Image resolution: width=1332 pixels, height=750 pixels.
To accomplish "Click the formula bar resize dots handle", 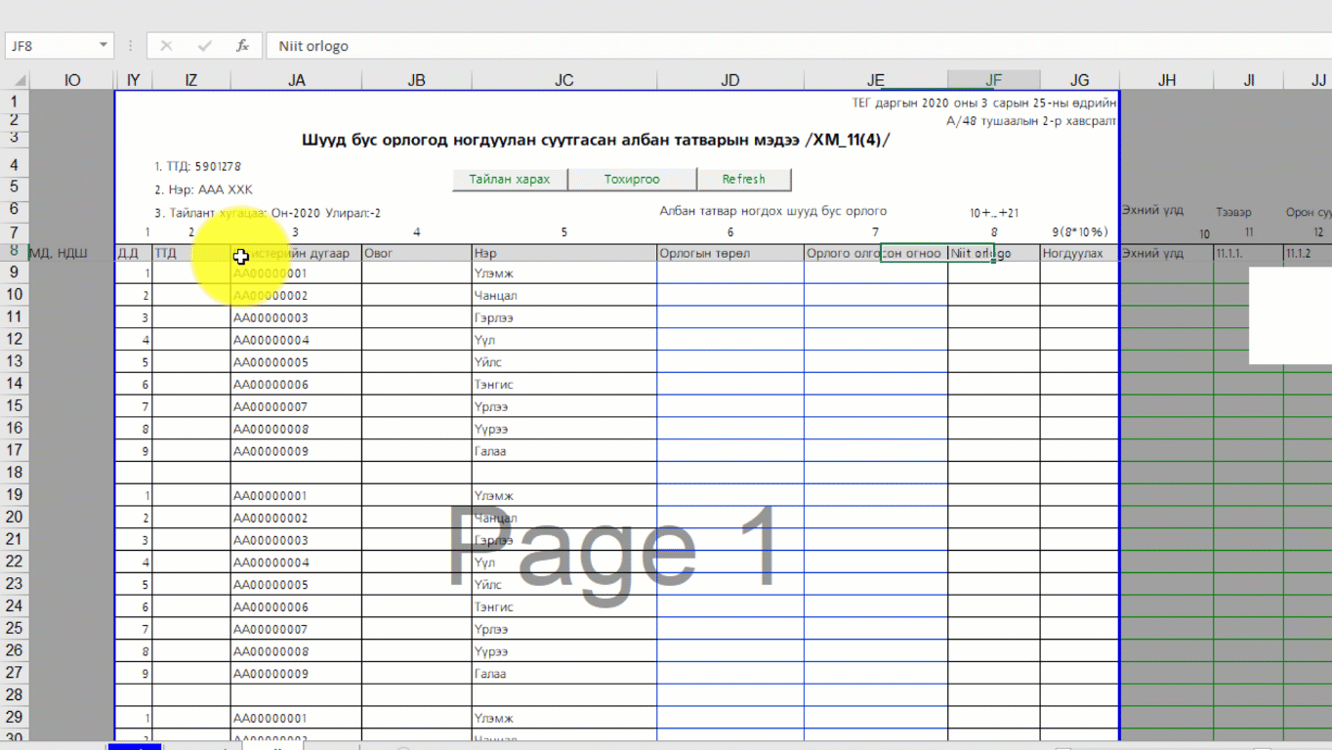I will pos(130,46).
